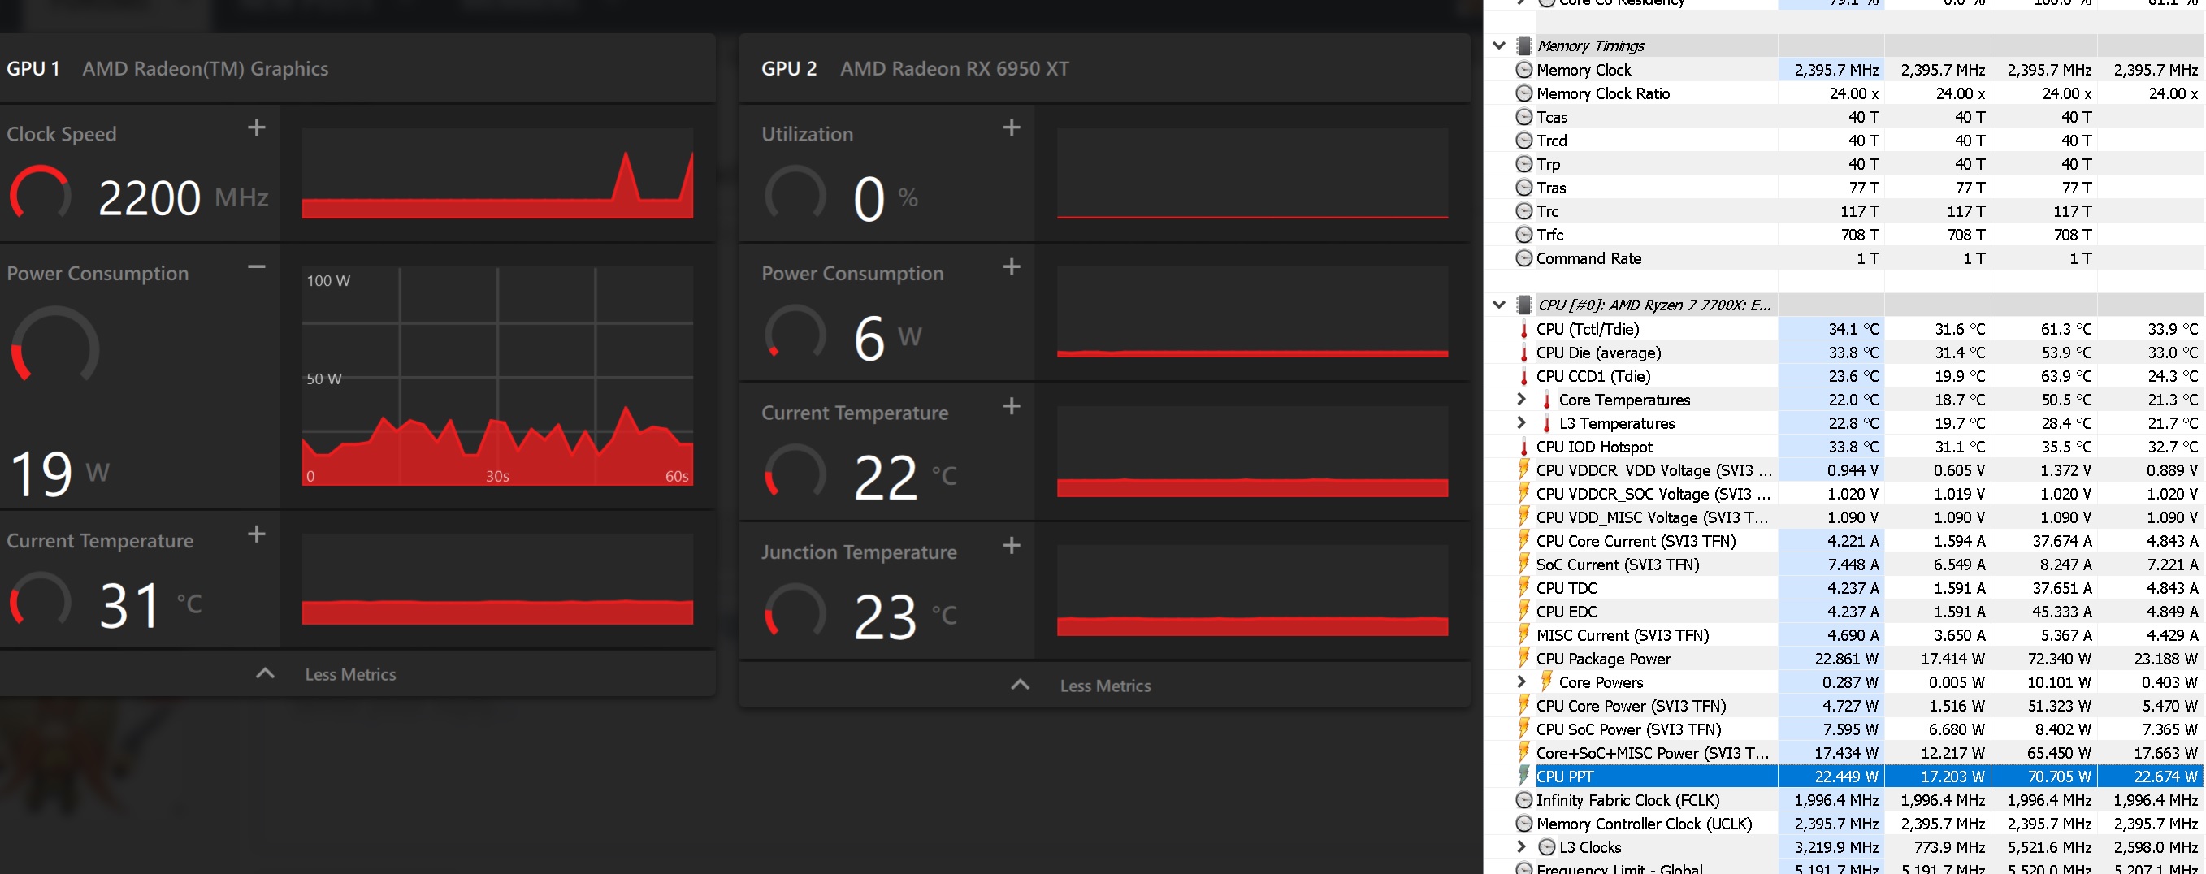Click lightning icon for CPU PPT row

[x=1523, y=776]
